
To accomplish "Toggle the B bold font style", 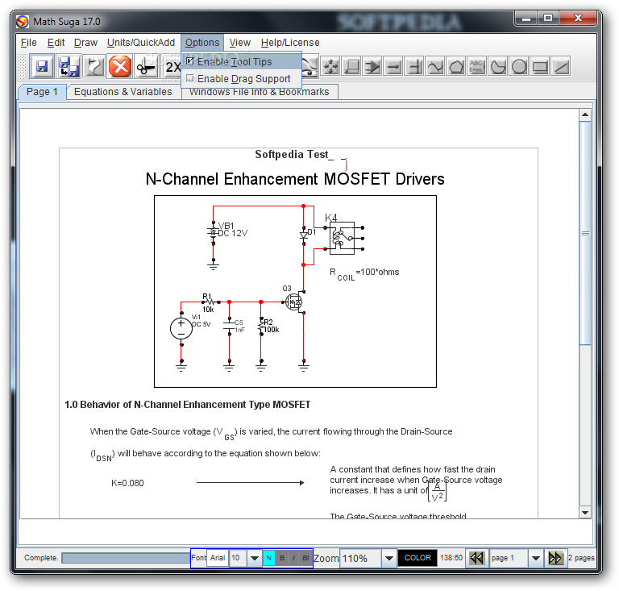I will pyautogui.click(x=281, y=558).
